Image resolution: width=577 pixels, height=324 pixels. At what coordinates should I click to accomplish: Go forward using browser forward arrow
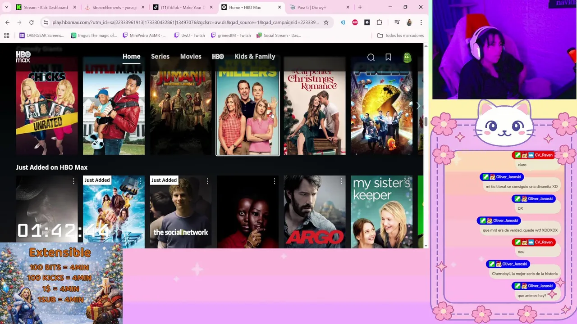pos(19,22)
